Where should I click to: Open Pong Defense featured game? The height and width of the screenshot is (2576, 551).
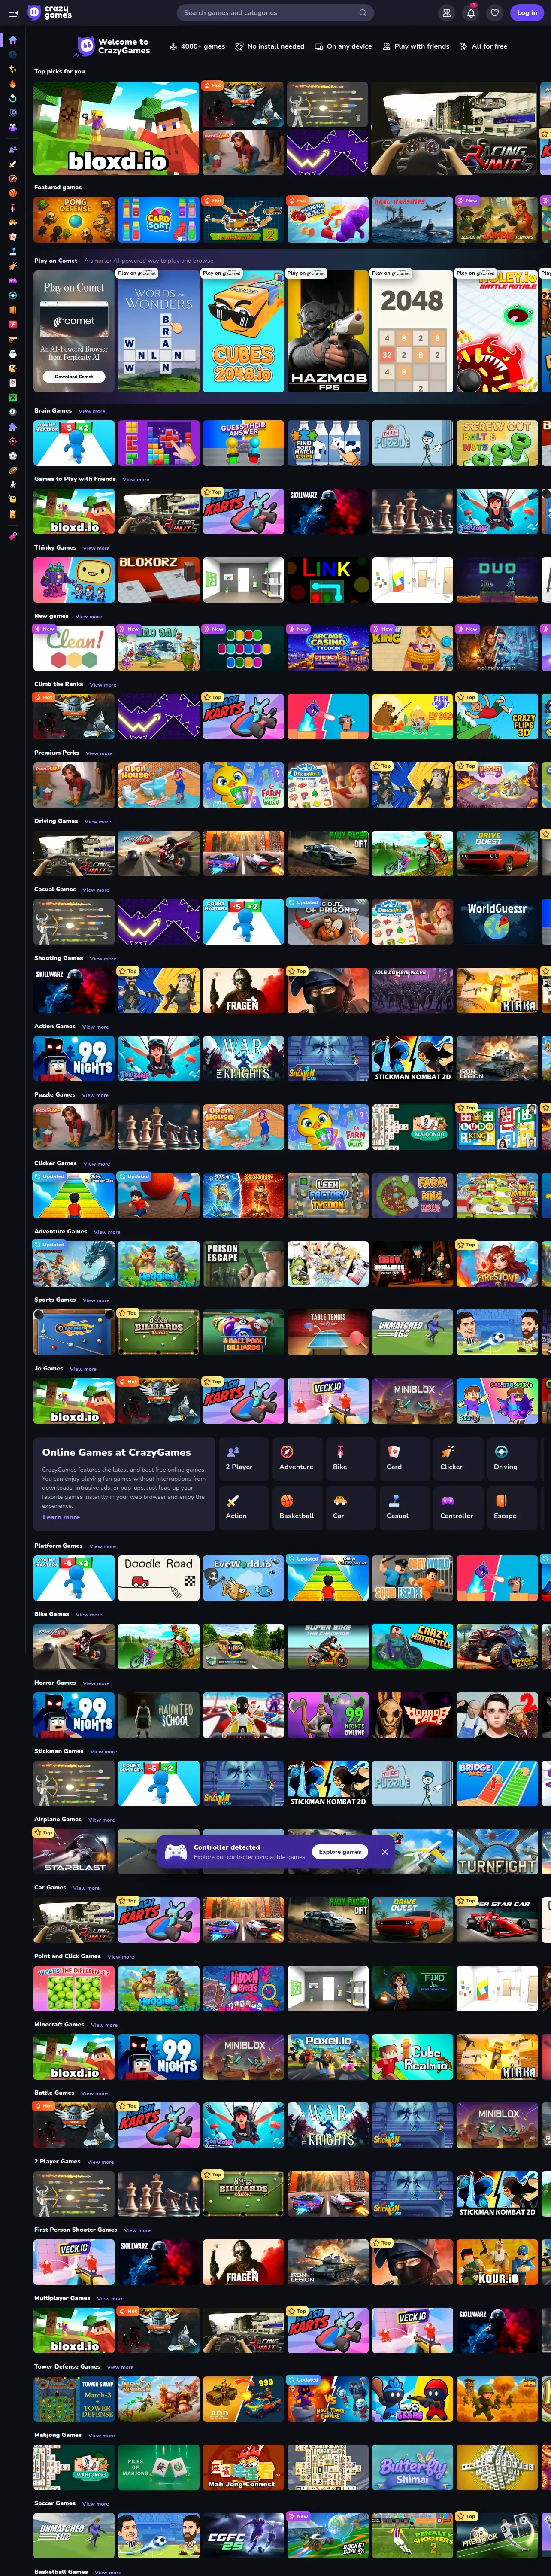point(74,219)
